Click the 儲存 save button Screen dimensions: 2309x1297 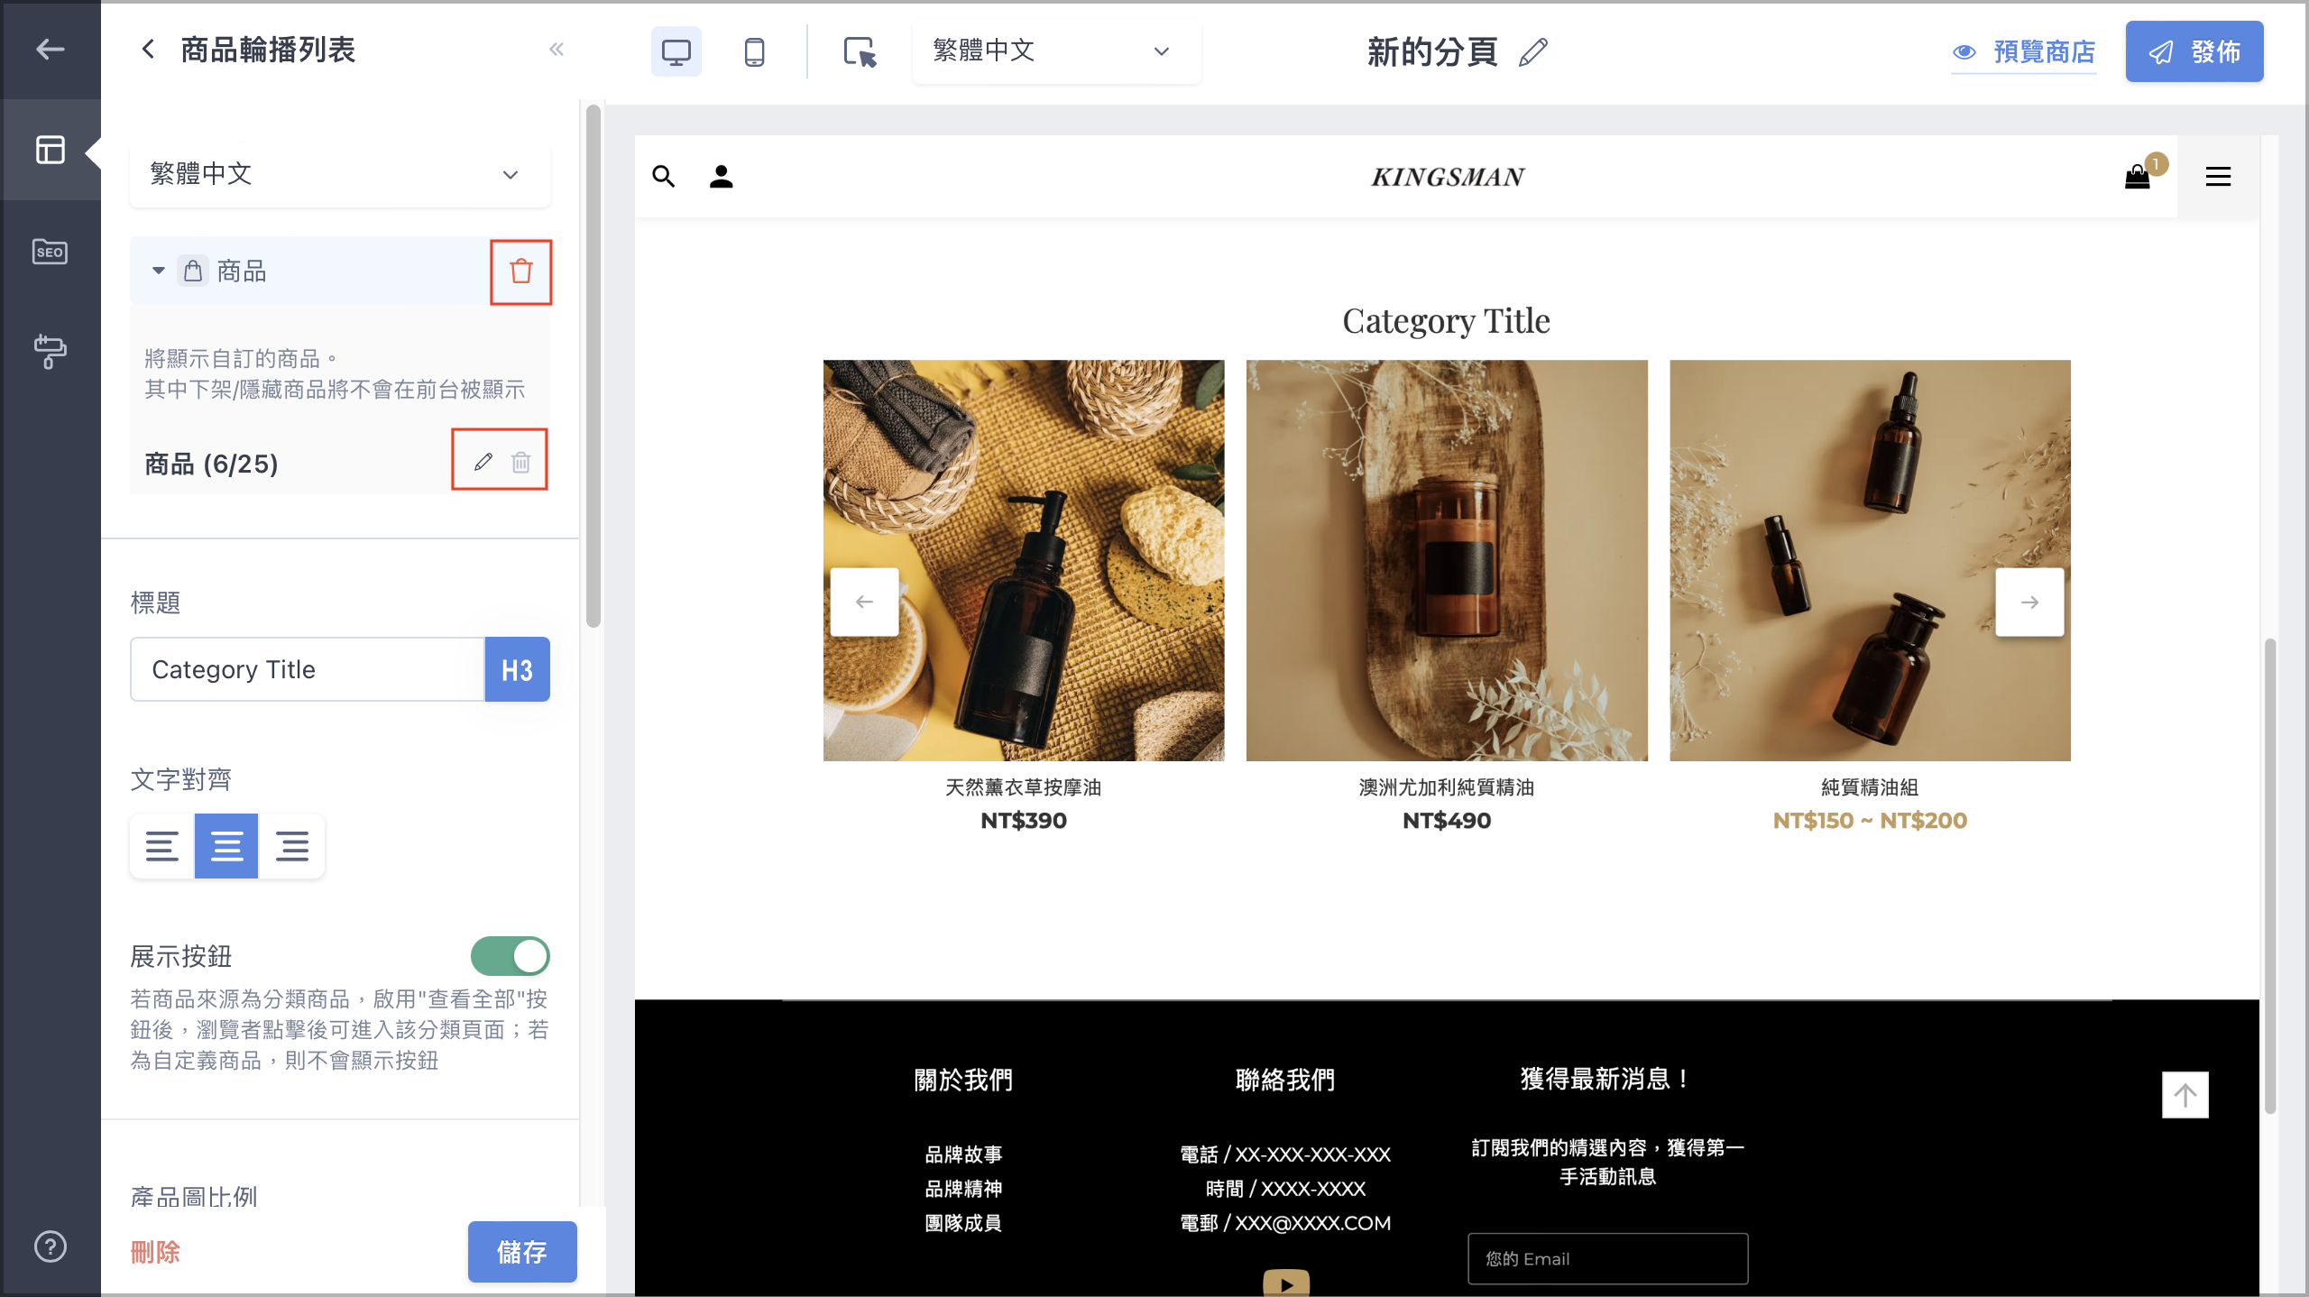tap(522, 1252)
